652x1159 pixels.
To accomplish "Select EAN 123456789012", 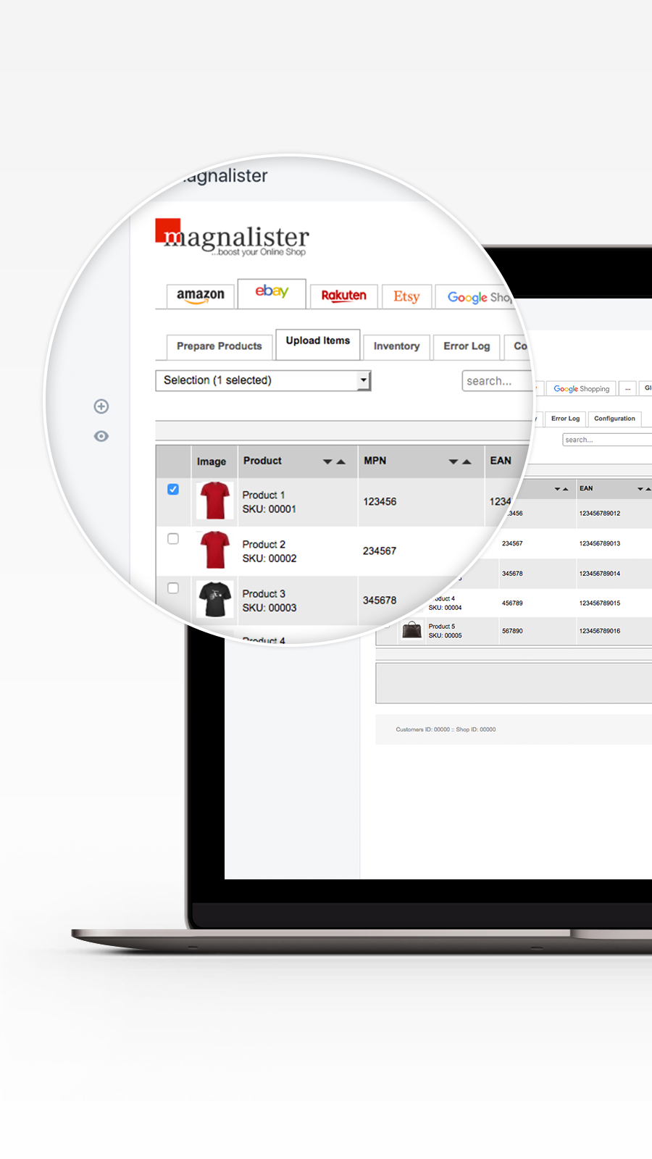I will point(600,514).
